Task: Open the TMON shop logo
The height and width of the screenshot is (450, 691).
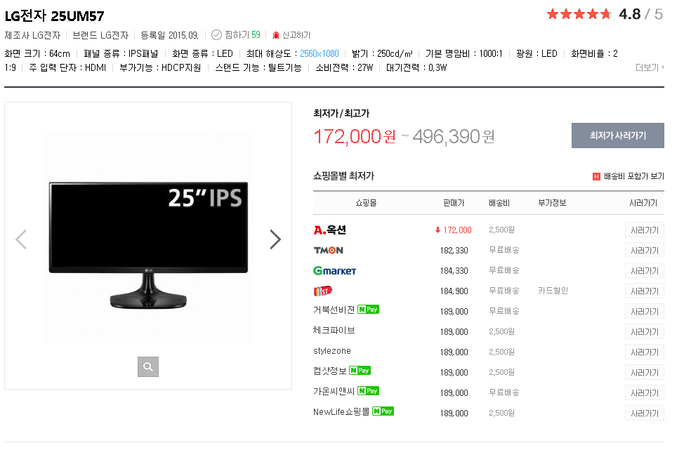Action: pos(328,250)
